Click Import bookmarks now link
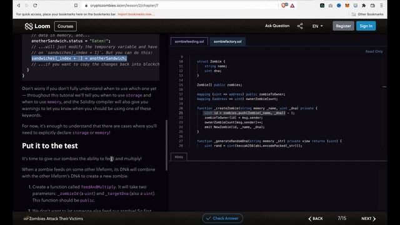This screenshot has height=225, width=400. [136, 14]
